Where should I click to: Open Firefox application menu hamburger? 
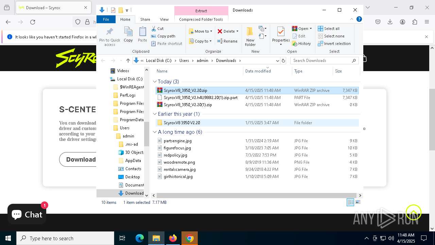pyautogui.click(x=427, y=22)
